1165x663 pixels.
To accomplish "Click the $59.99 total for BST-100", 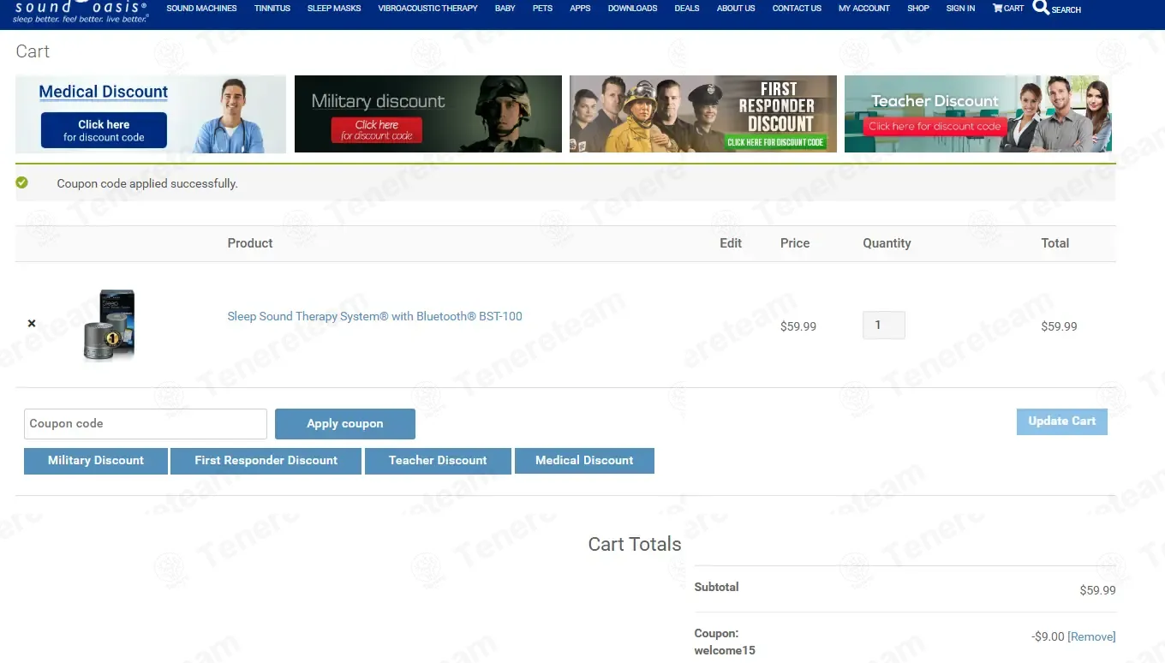I will pos(1059,326).
